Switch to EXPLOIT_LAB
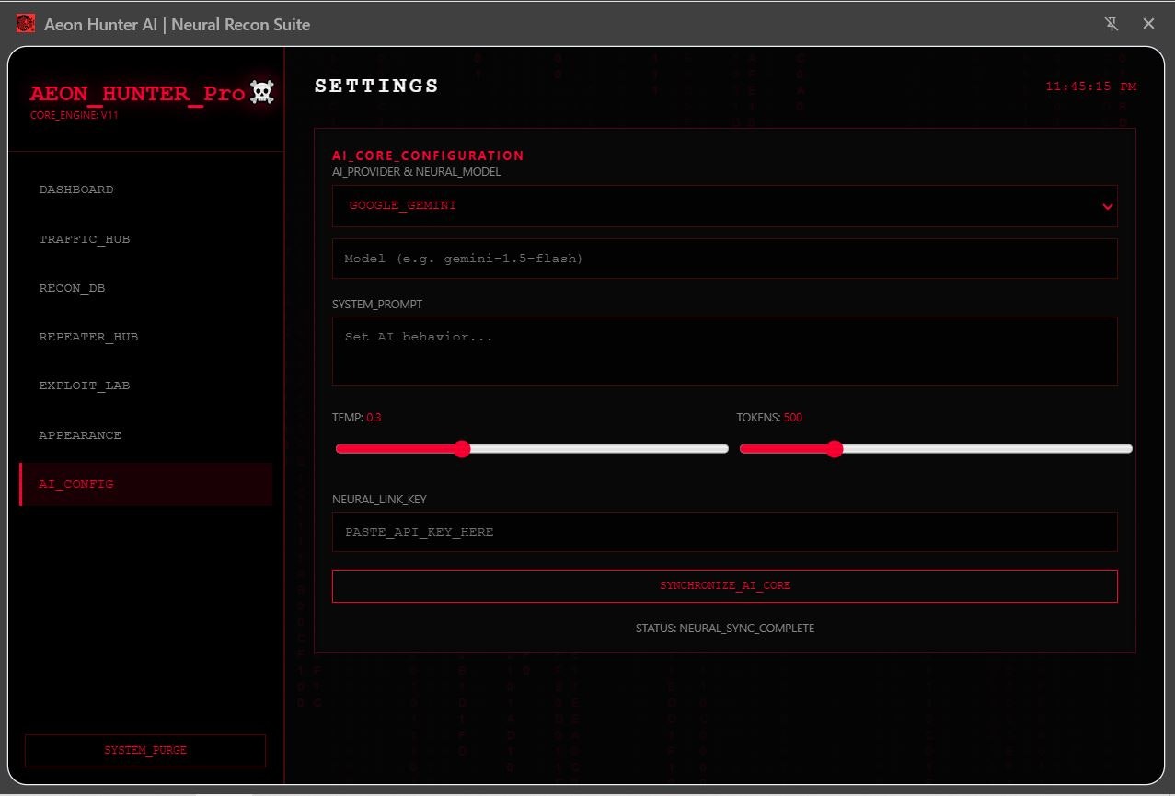The image size is (1175, 796). (x=85, y=386)
